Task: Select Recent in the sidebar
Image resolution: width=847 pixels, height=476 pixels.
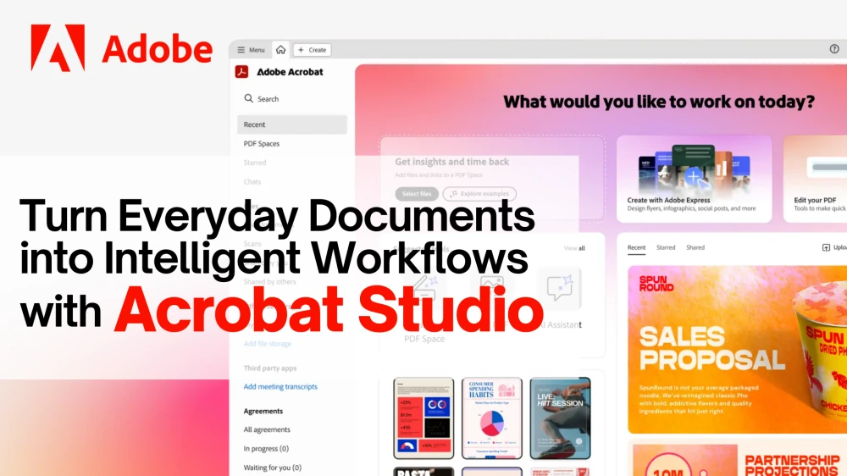Action: coord(291,125)
